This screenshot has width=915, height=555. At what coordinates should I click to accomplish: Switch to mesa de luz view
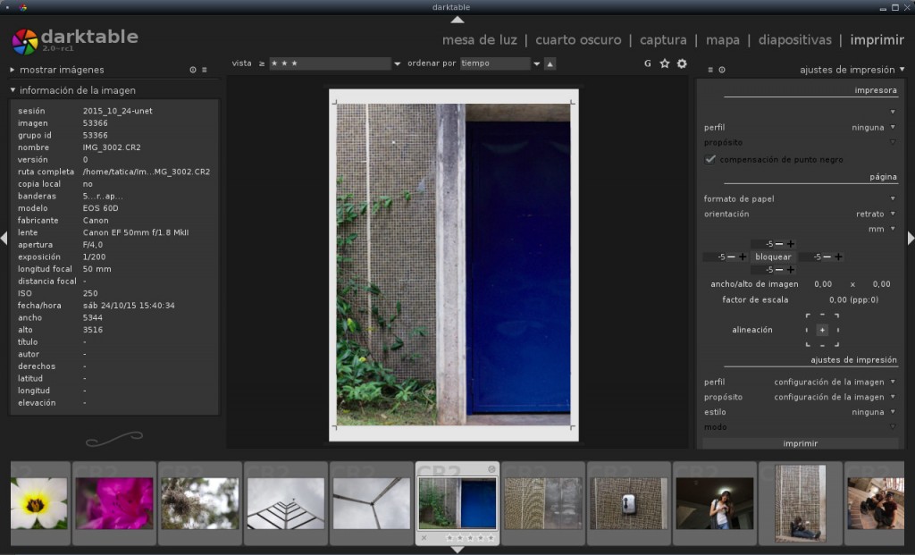(x=479, y=40)
